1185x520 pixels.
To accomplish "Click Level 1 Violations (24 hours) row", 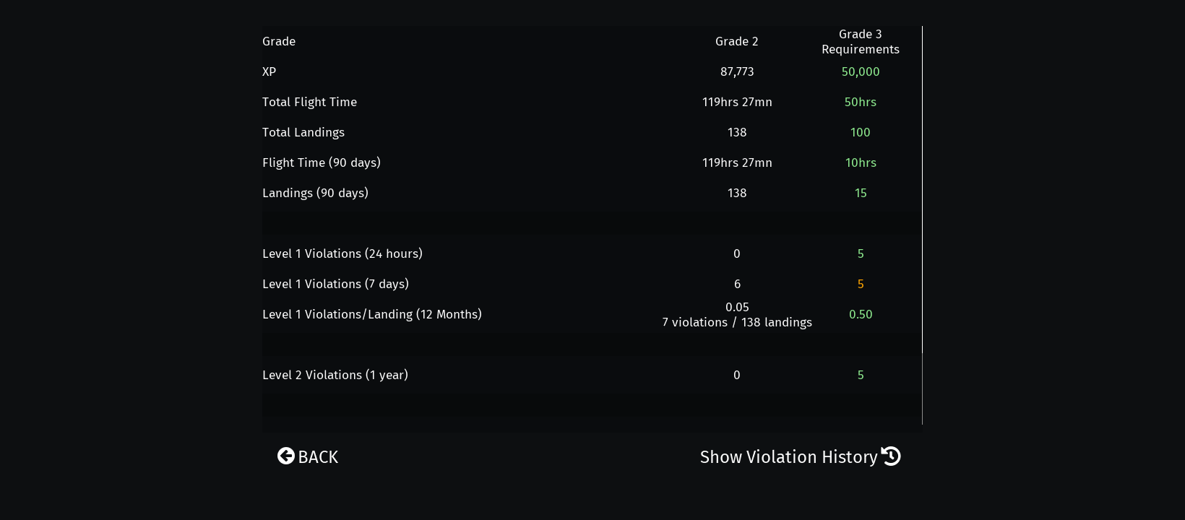I will pyautogui.click(x=342, y=253).
